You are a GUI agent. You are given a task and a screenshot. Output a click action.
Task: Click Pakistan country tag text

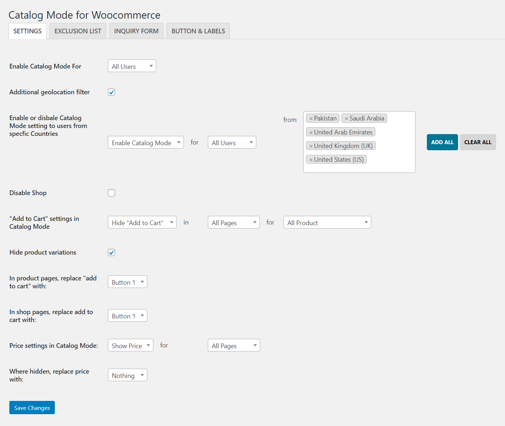click(325, 118)
